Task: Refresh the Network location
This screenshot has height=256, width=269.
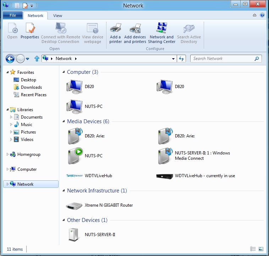Action: (x=181, y=59)
